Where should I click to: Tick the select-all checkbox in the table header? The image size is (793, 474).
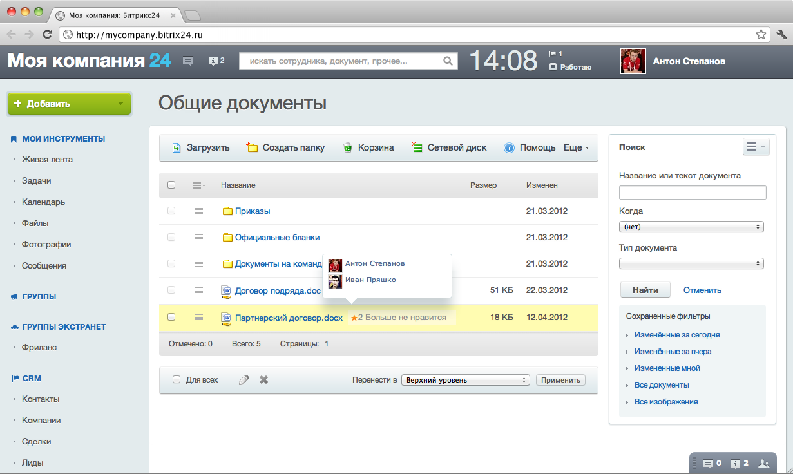pos(171,185)
